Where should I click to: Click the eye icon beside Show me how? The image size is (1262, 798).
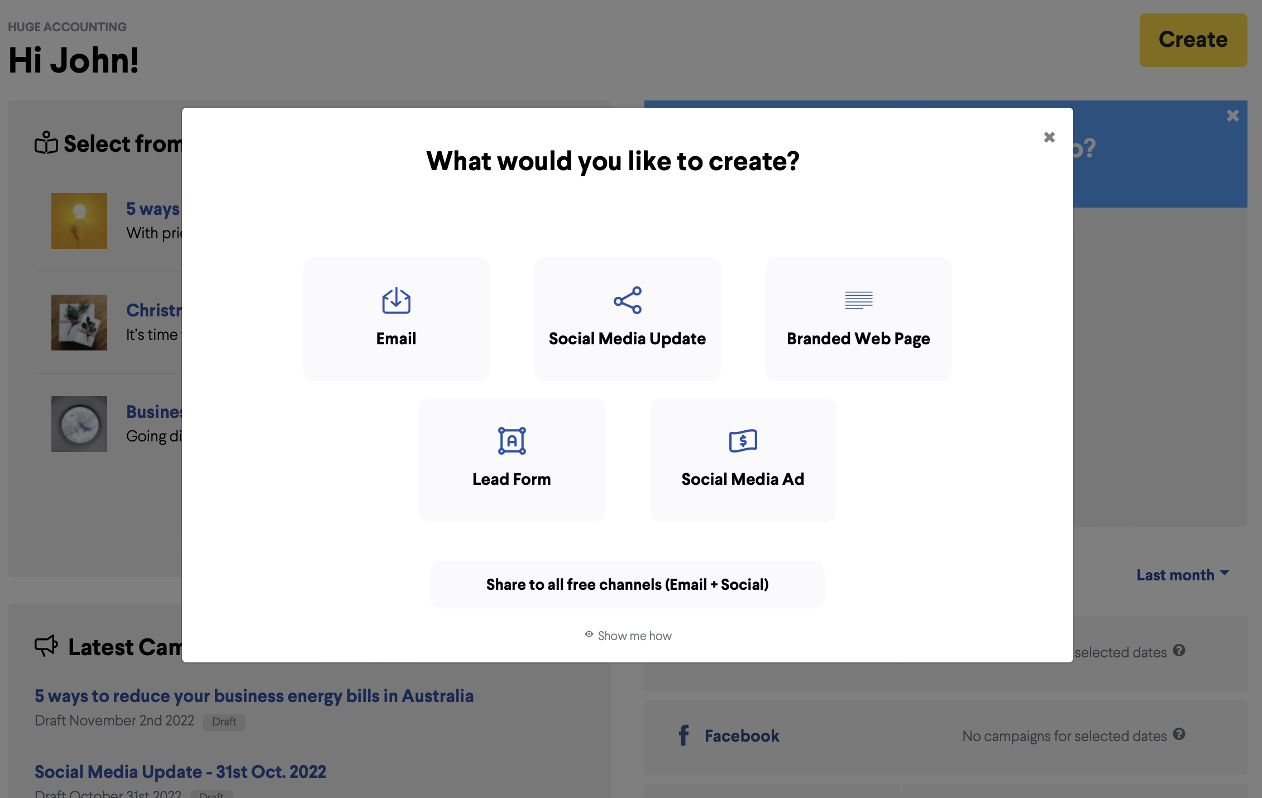589,634
